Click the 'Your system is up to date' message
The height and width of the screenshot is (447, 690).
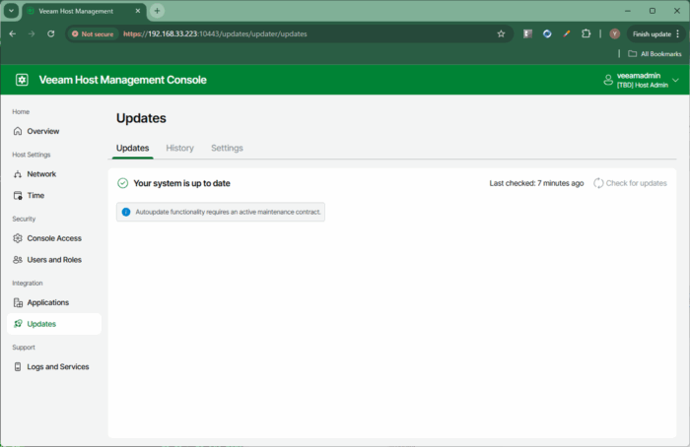(181, 183)
